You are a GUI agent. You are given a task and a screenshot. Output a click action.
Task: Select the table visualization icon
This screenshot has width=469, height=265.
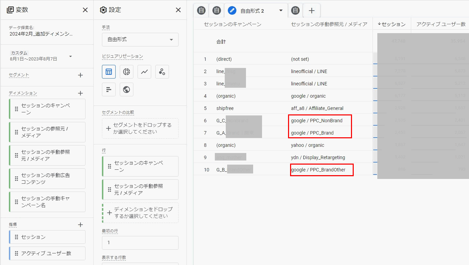(109, 72)
